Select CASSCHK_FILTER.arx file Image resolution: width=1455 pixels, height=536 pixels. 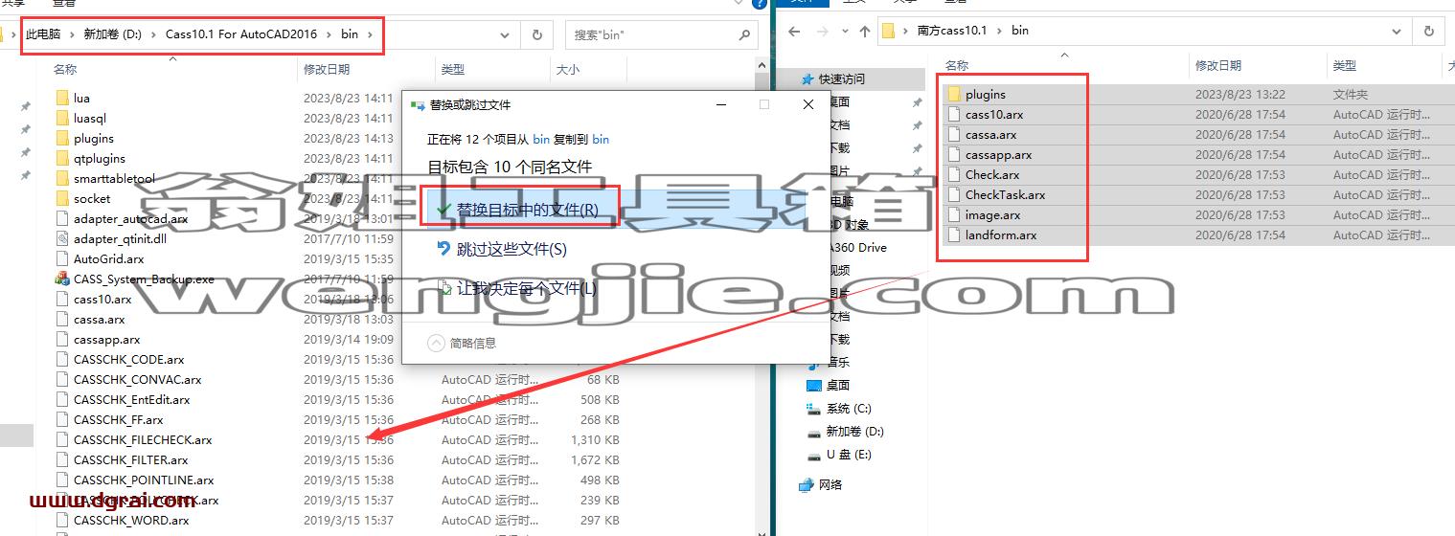tap(130, 460)
